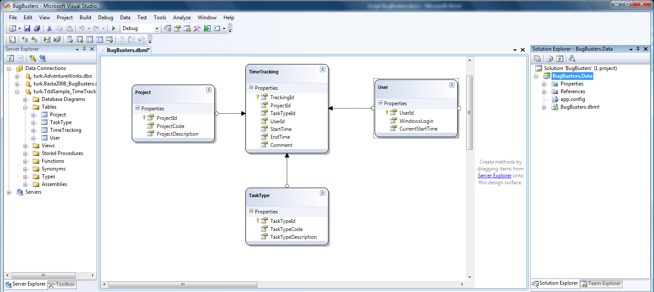The height and width of the screenshot is (292, 654).
Task: Open Server Explorer window position dropdown arrow
Action: [x=77, y=49]
